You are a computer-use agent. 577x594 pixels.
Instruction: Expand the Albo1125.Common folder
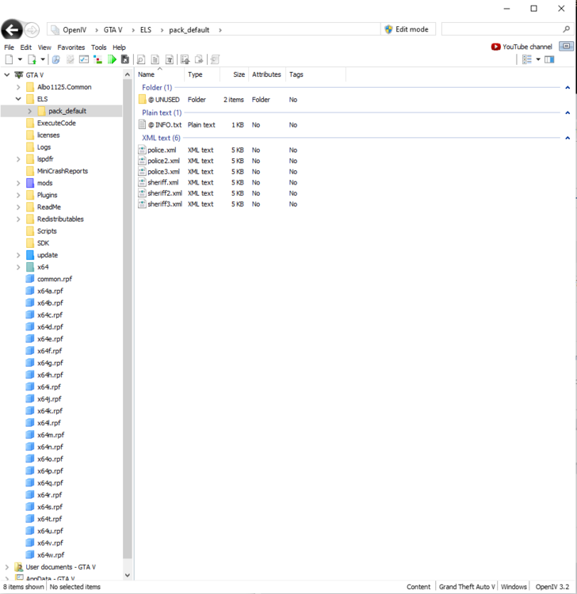[x=18, y=87]
